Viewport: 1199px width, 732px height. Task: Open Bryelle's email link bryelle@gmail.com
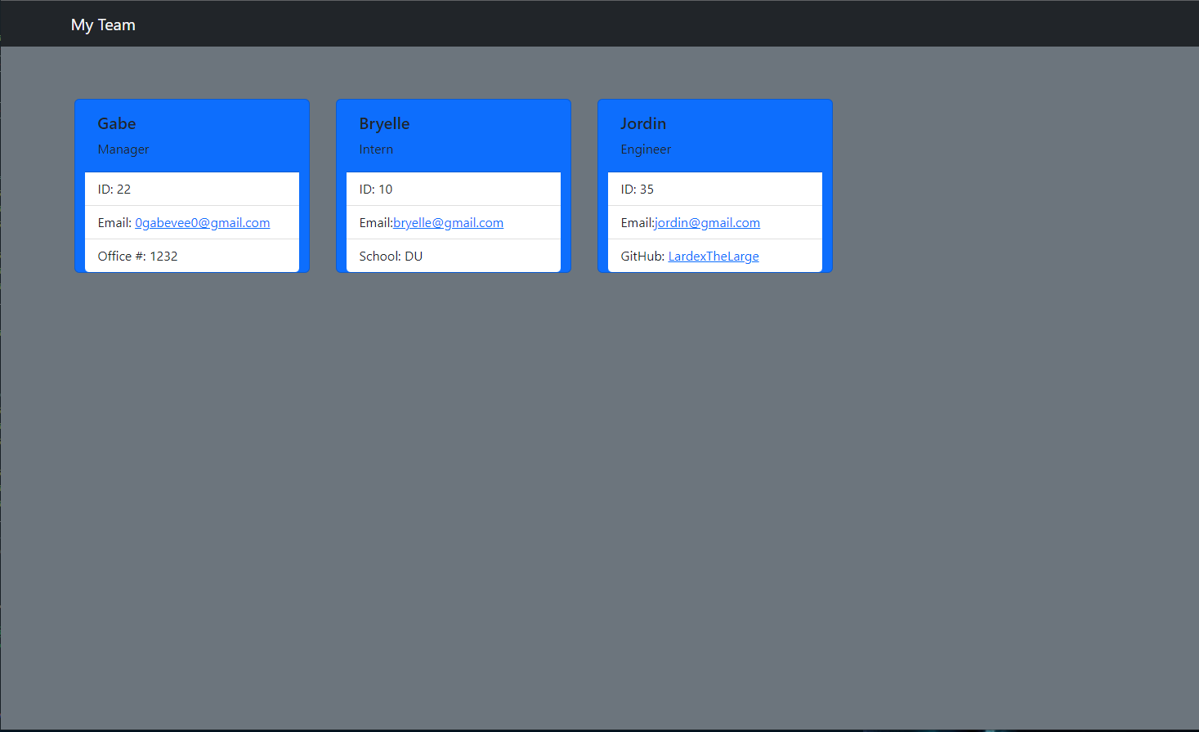pos(448,222)
